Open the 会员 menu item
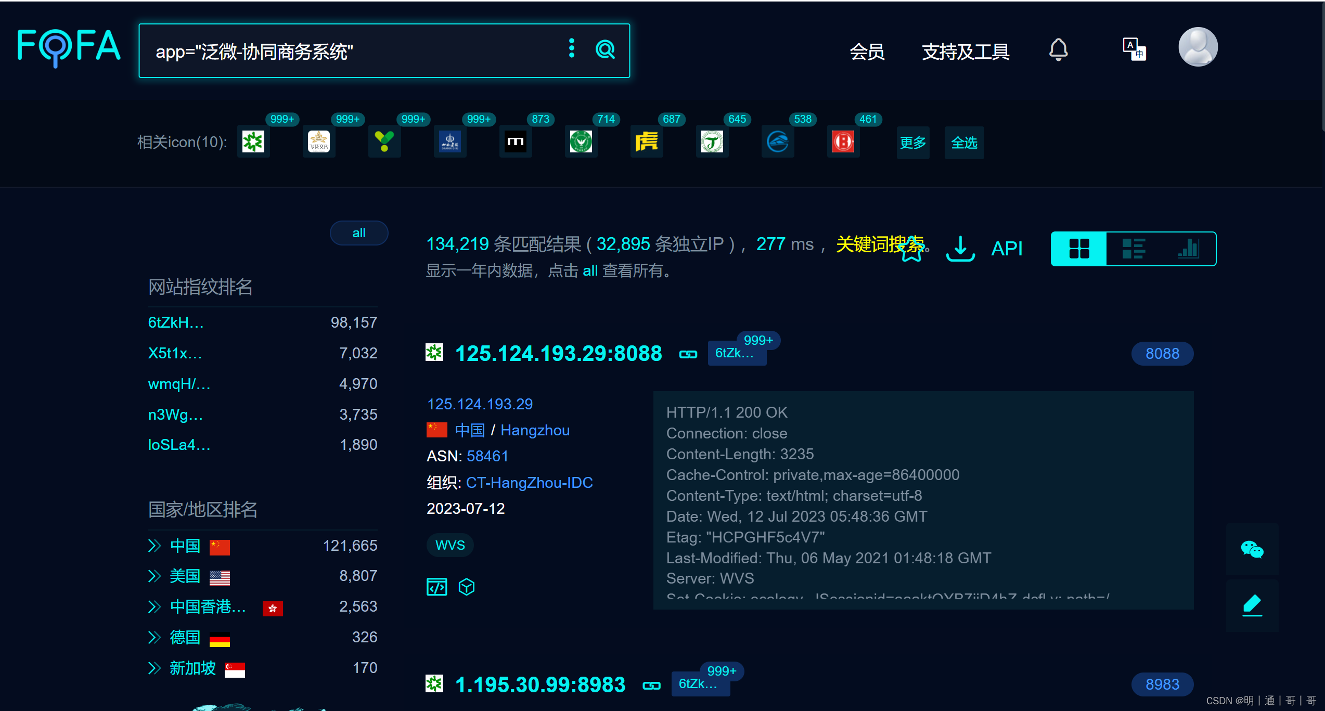 pos(867,51)
